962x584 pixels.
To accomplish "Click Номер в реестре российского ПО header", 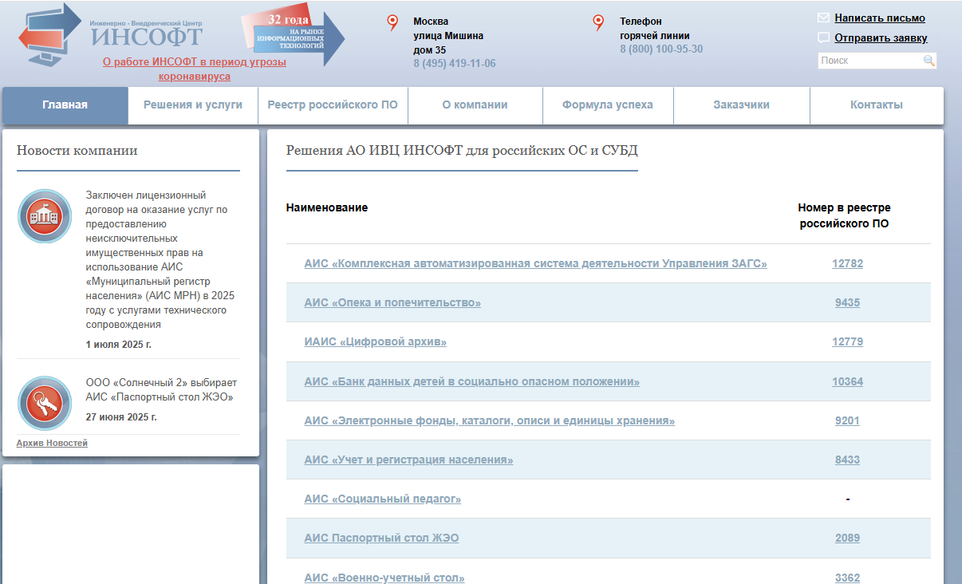I will click(x=845, y=215).
